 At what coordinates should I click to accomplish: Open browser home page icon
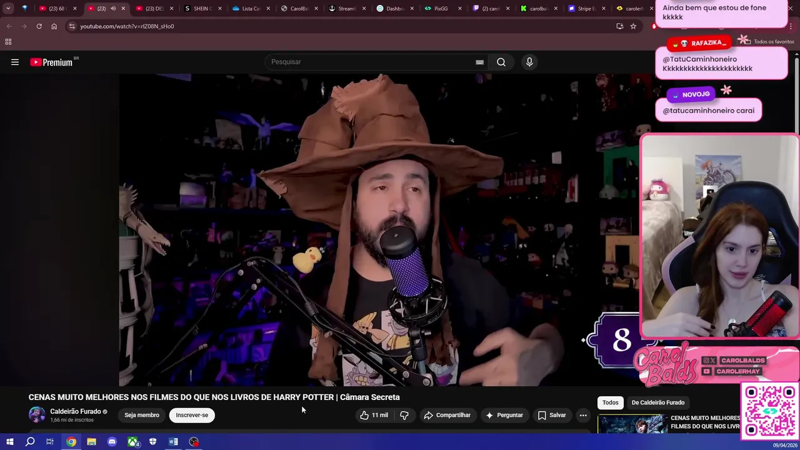54,26
